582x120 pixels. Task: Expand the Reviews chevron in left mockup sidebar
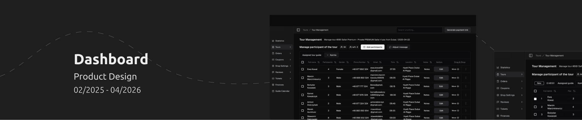coord(290,72)
